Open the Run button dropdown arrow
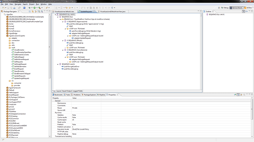This screenshot has height=142, width=254. [37, 8]
